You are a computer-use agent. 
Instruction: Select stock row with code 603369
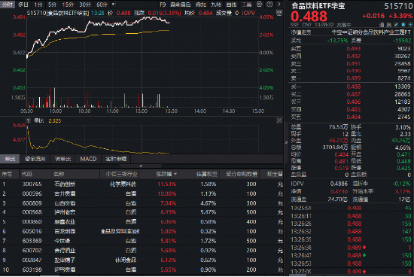tap(142, 241)
